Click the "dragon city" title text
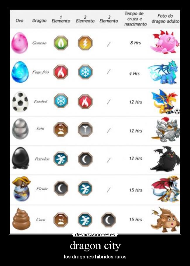This screenshot has height=266, width=190. (95, 246)
